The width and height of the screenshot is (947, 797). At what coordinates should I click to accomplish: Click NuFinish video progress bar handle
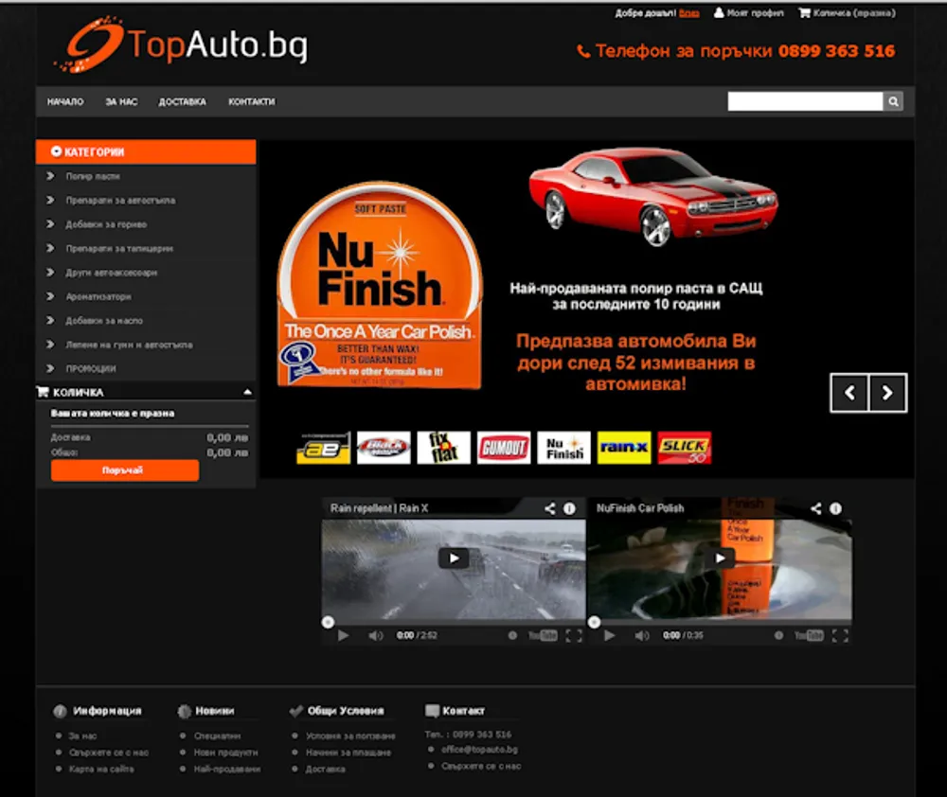pos(595,622)
